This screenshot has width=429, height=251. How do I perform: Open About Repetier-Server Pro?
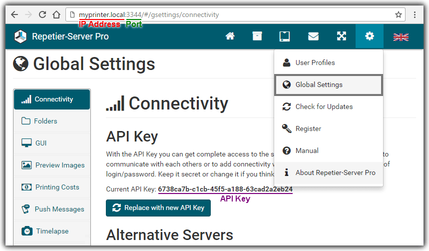tap(329, 172)
